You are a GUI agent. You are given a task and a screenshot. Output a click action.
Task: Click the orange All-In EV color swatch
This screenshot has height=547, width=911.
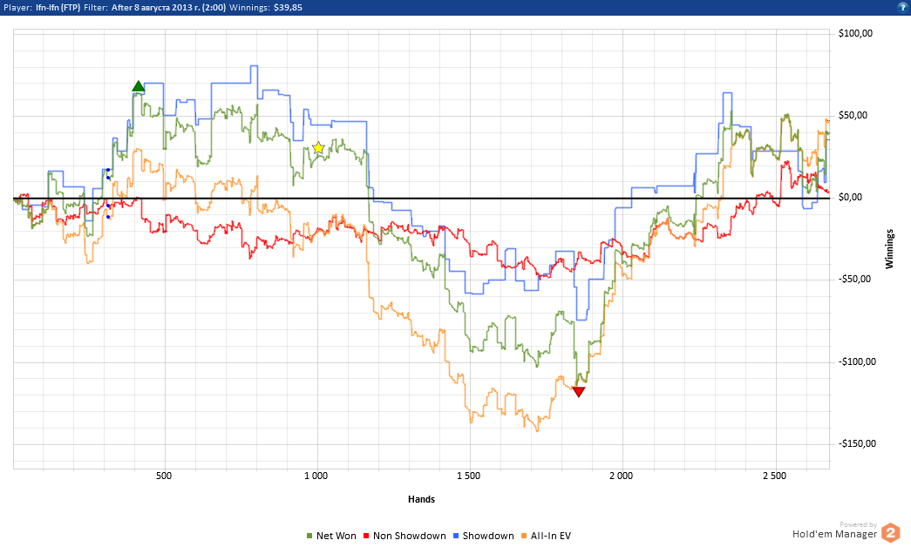tap(524, 536)
